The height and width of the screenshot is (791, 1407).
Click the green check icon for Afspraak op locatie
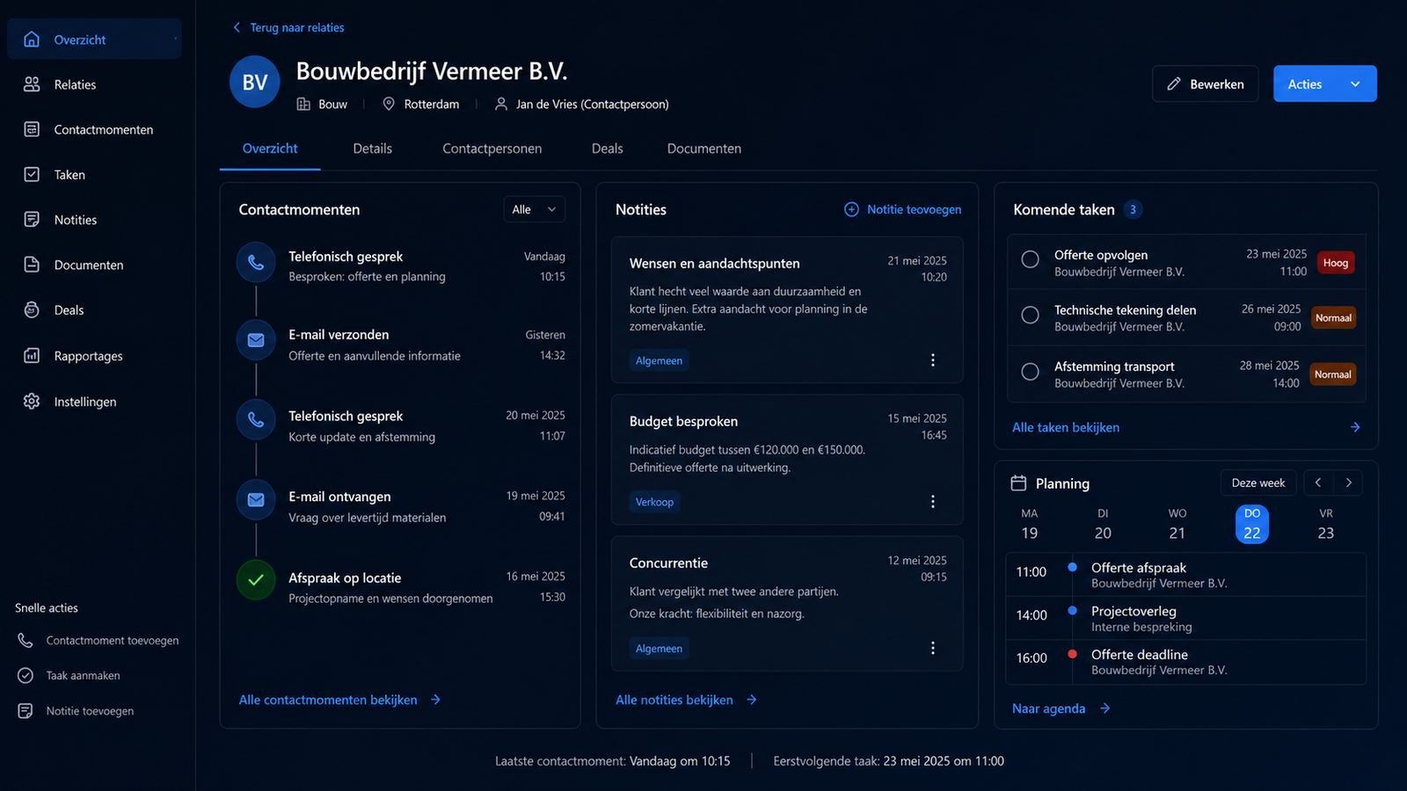(256, 580)
